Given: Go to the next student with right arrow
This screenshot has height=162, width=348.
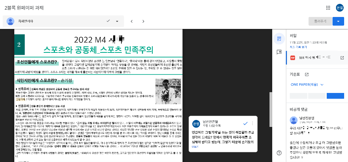Looking at the screenshot, I should 143,21.
